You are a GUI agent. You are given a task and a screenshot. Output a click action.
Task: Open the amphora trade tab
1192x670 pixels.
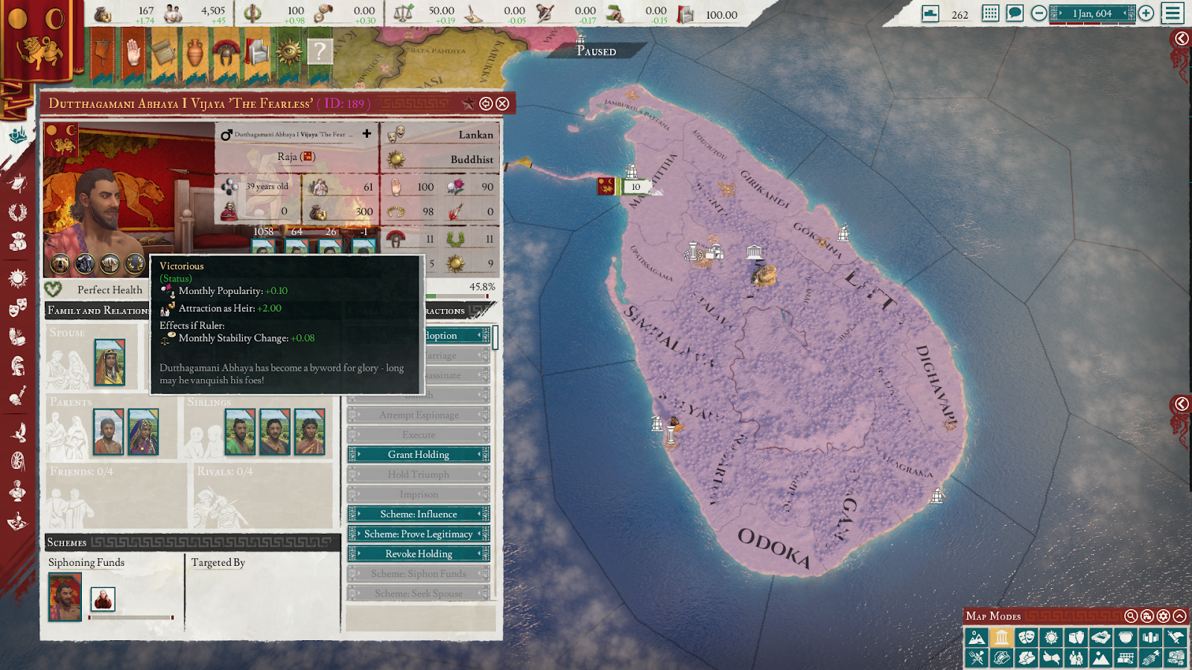[194, 54]
